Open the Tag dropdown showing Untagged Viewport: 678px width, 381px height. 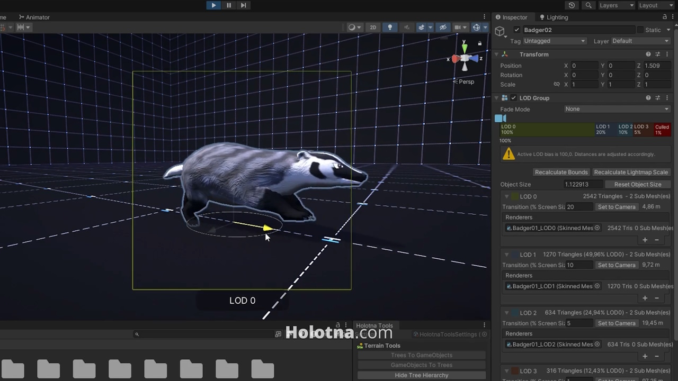555,41
